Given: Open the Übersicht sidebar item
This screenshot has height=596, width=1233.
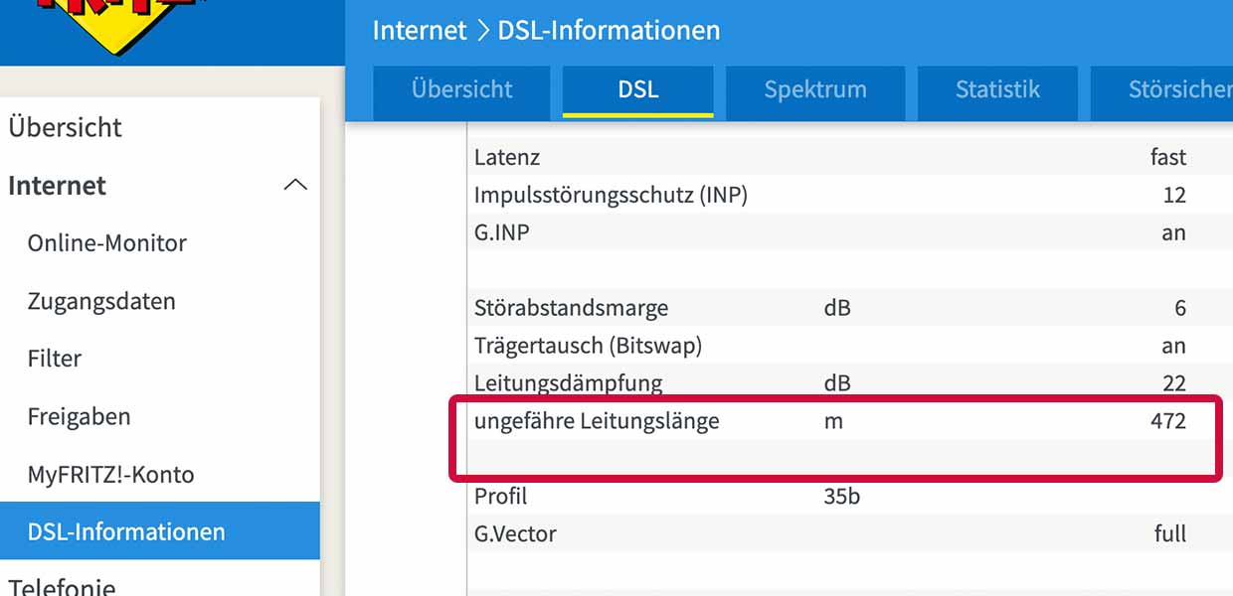Looking at the screenshot, I should tap(65, 127).
